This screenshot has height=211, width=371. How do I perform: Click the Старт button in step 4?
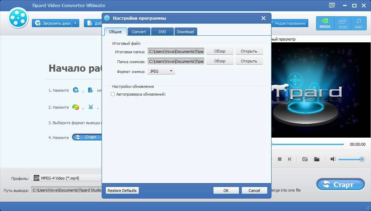point(87,137)
